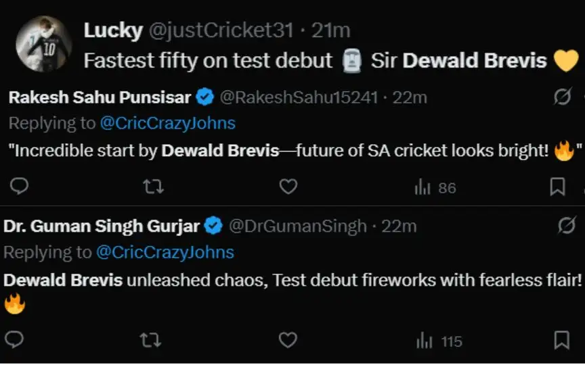585x365 pixels.
Task: View analytics showing 86 views
Action: pos(435,188)
